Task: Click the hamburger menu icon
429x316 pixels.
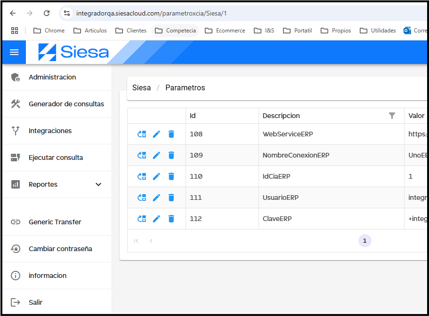Action: 14,52
